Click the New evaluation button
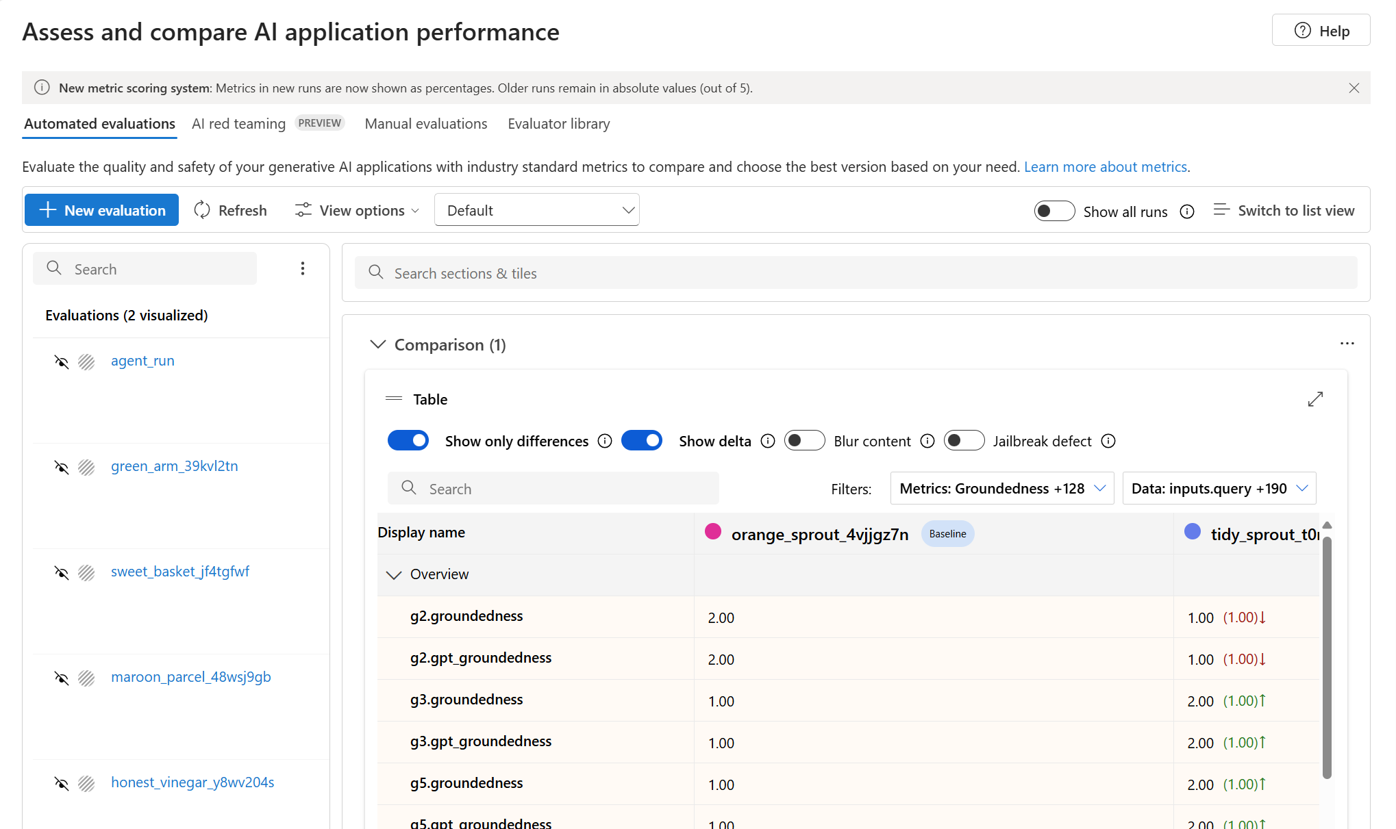1396x829 pixels. [x=101, y=210]
